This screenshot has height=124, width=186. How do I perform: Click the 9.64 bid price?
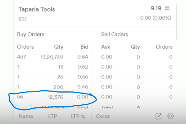pos(83,57)
